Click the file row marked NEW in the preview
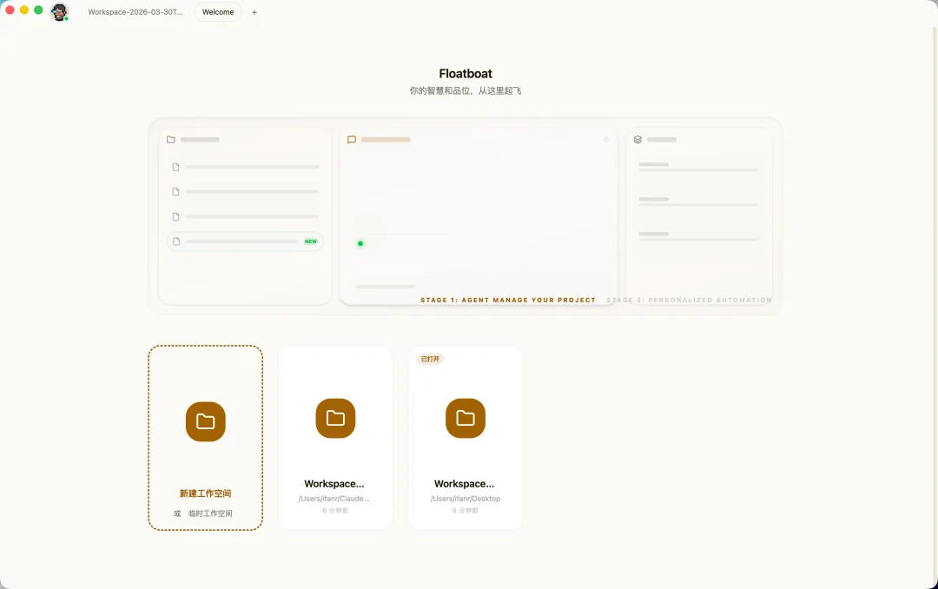This screenshot has width=938, height=589. click(x=245, y=242)
